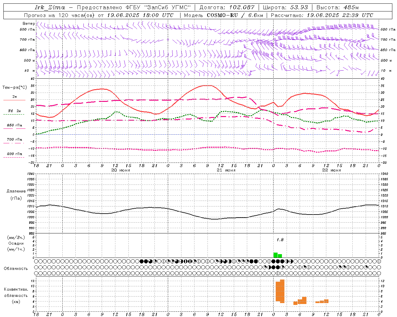Screen dimensions: 397x317
Task: Click right-side 10 м wind level label
Action: click(386, 71)
